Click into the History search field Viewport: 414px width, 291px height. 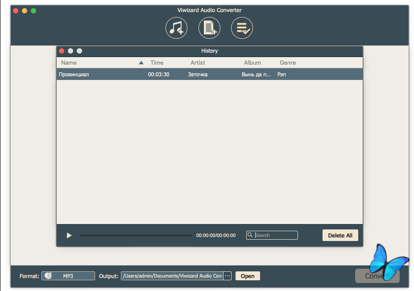tap(275, 235)
